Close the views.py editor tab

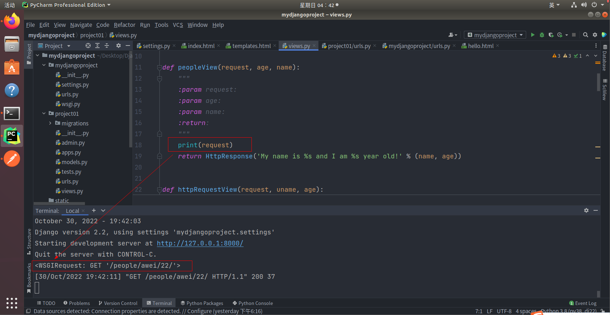click(314, 46)
